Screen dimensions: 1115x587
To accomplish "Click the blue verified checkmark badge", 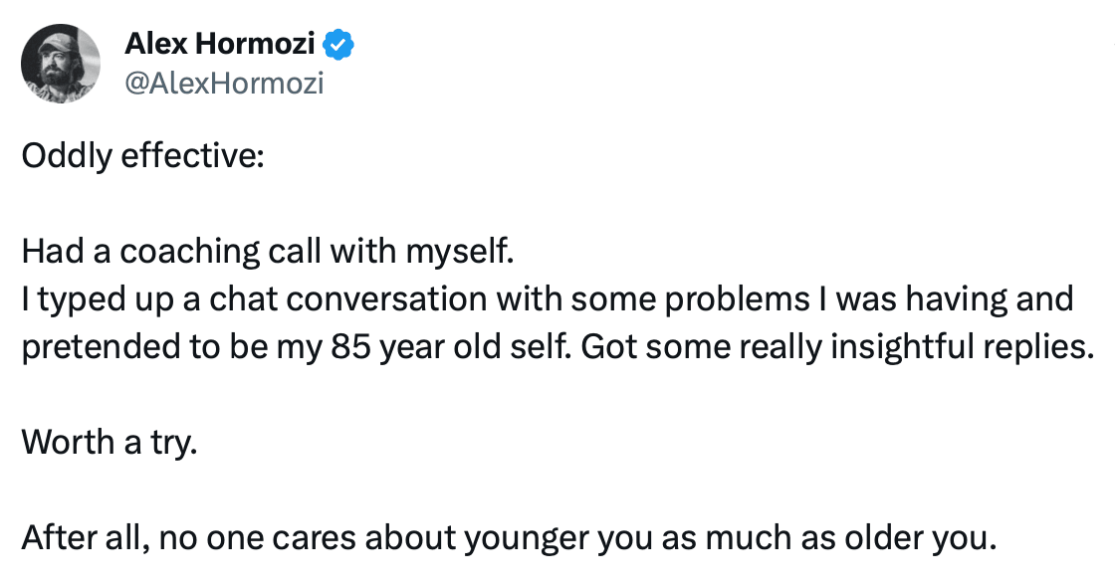I will pos(338,45).
